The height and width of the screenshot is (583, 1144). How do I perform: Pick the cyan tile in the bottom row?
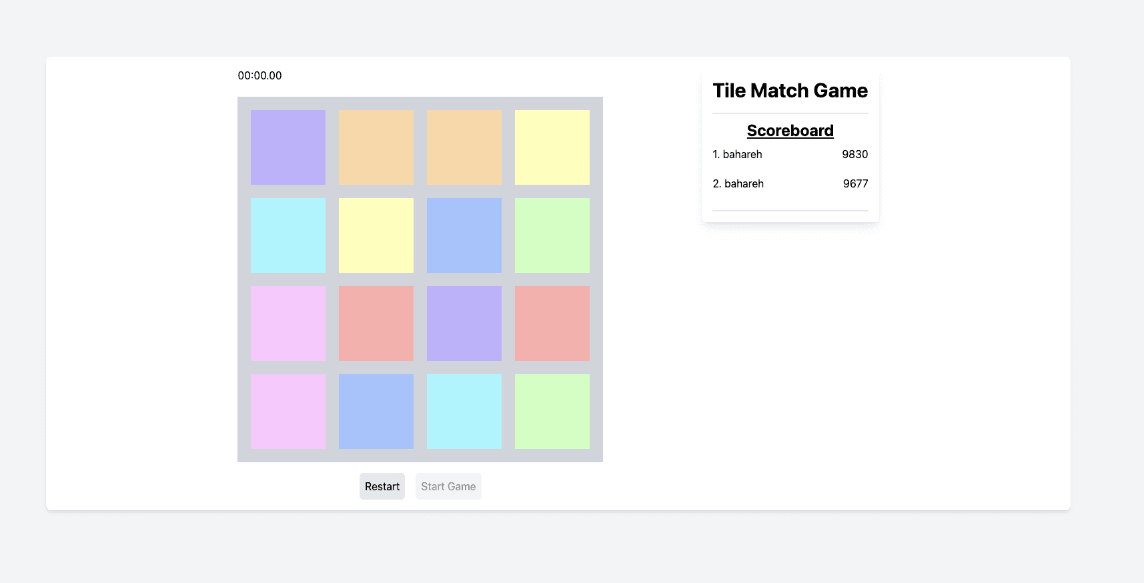464,412
